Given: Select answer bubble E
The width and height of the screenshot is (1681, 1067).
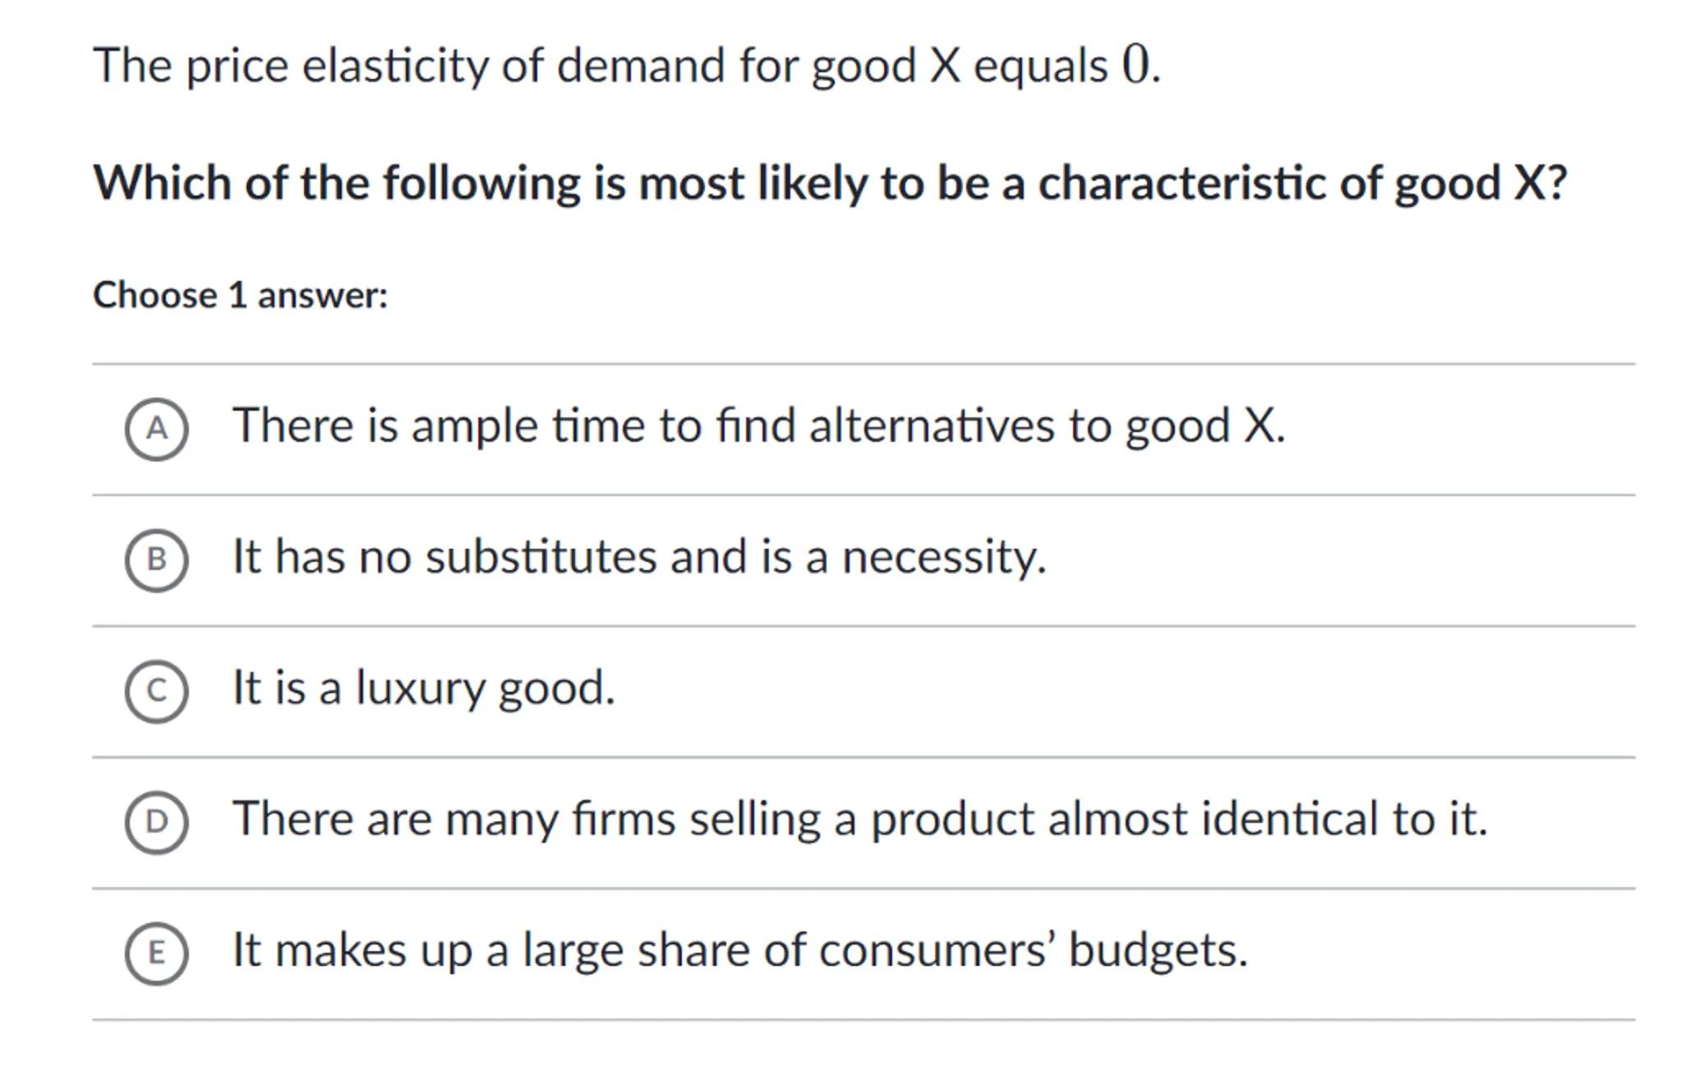Looking at the screenshot, I should click(x=156, y=953).
